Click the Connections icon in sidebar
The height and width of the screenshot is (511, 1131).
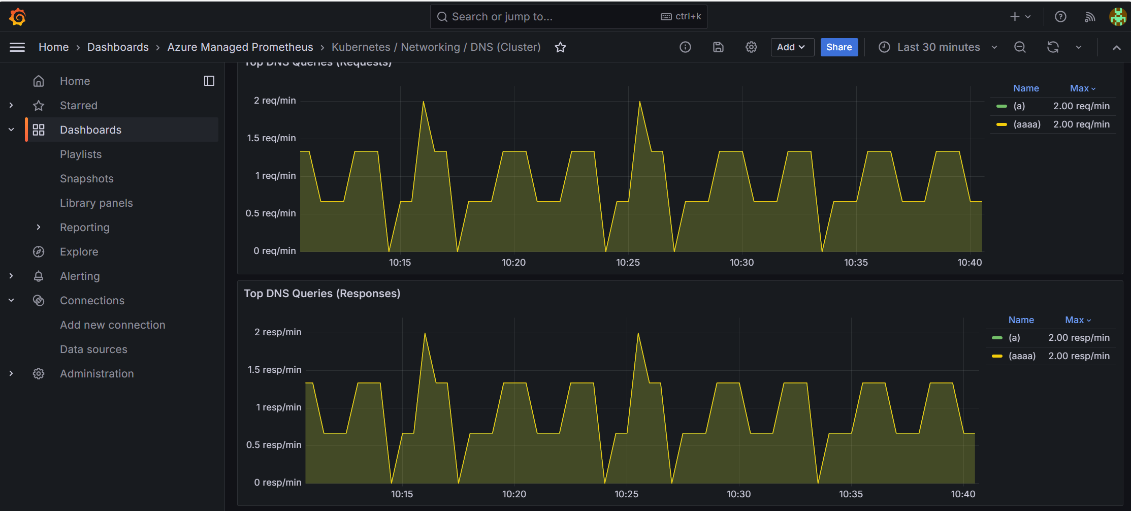point(39,300)
